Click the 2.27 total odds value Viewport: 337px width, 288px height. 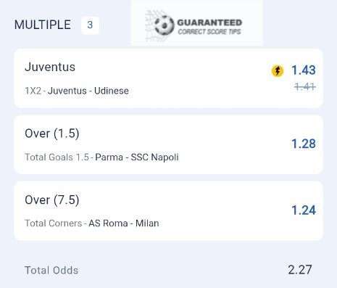pos(300,270)
